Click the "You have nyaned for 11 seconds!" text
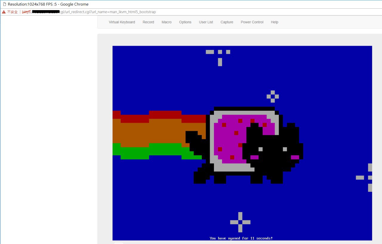 241,238
